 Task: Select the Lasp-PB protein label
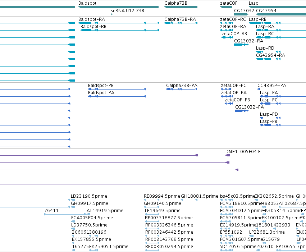coord(269,122)
